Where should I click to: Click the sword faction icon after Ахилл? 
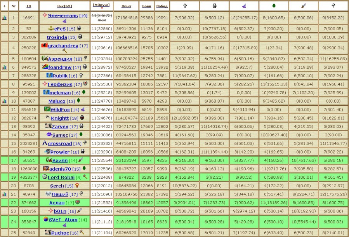pyautogui.click(x=81, y=160)
